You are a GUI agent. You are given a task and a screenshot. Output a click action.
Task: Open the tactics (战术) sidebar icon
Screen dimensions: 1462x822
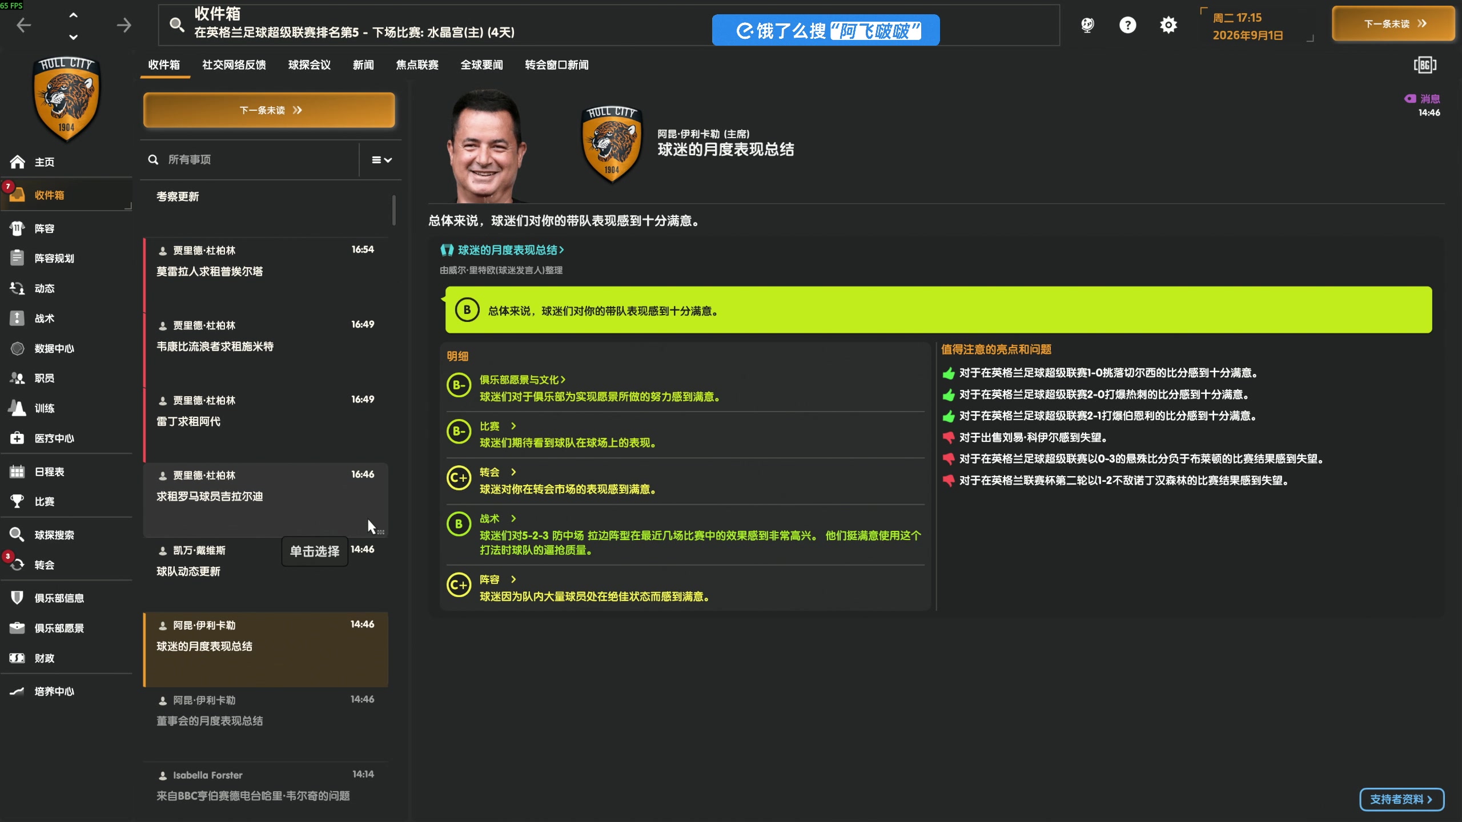click(17, 319)
